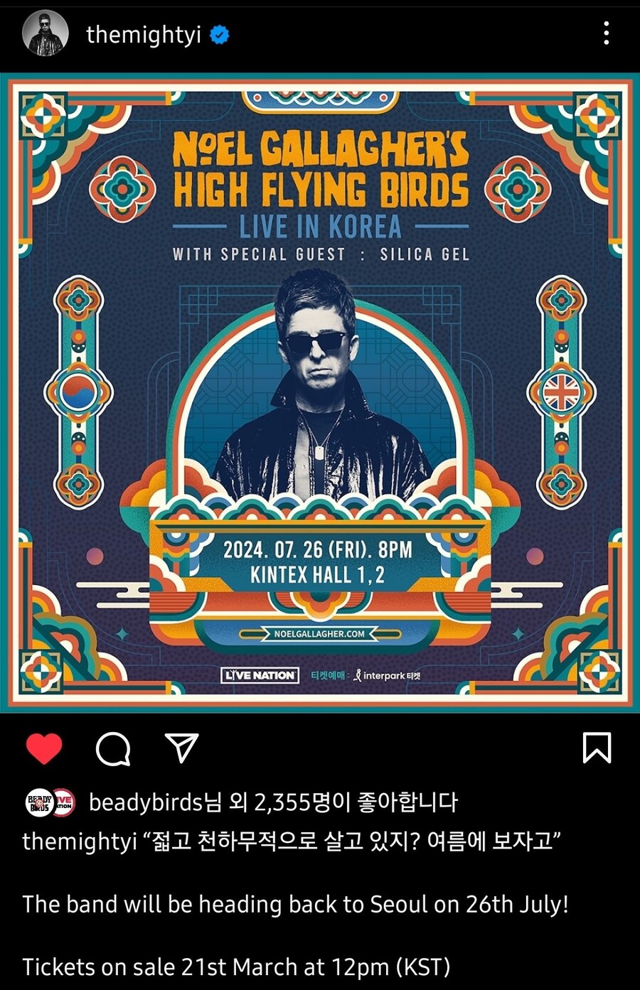Tap the interpark ticket logo on poster

(386, 675)
